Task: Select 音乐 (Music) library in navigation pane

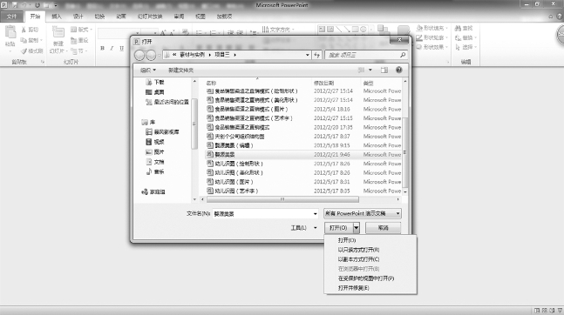Action: click(155, 172)
